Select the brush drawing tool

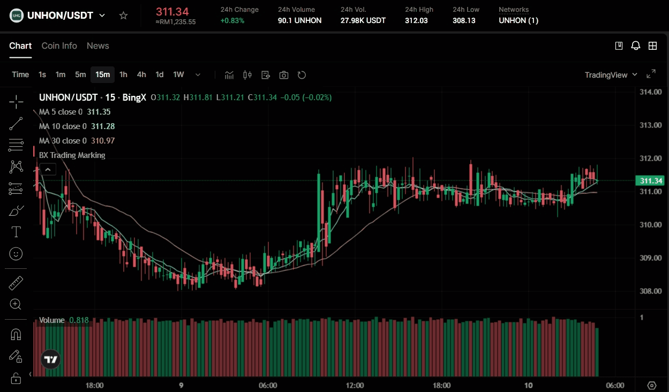click(16, 210)
